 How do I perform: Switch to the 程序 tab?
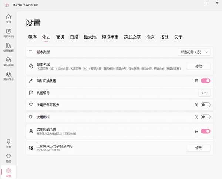pos(33,37)
